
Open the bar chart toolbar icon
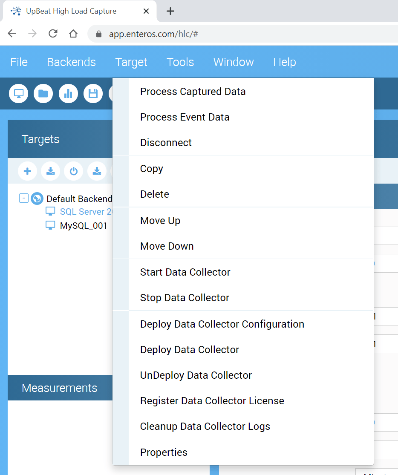68,94
